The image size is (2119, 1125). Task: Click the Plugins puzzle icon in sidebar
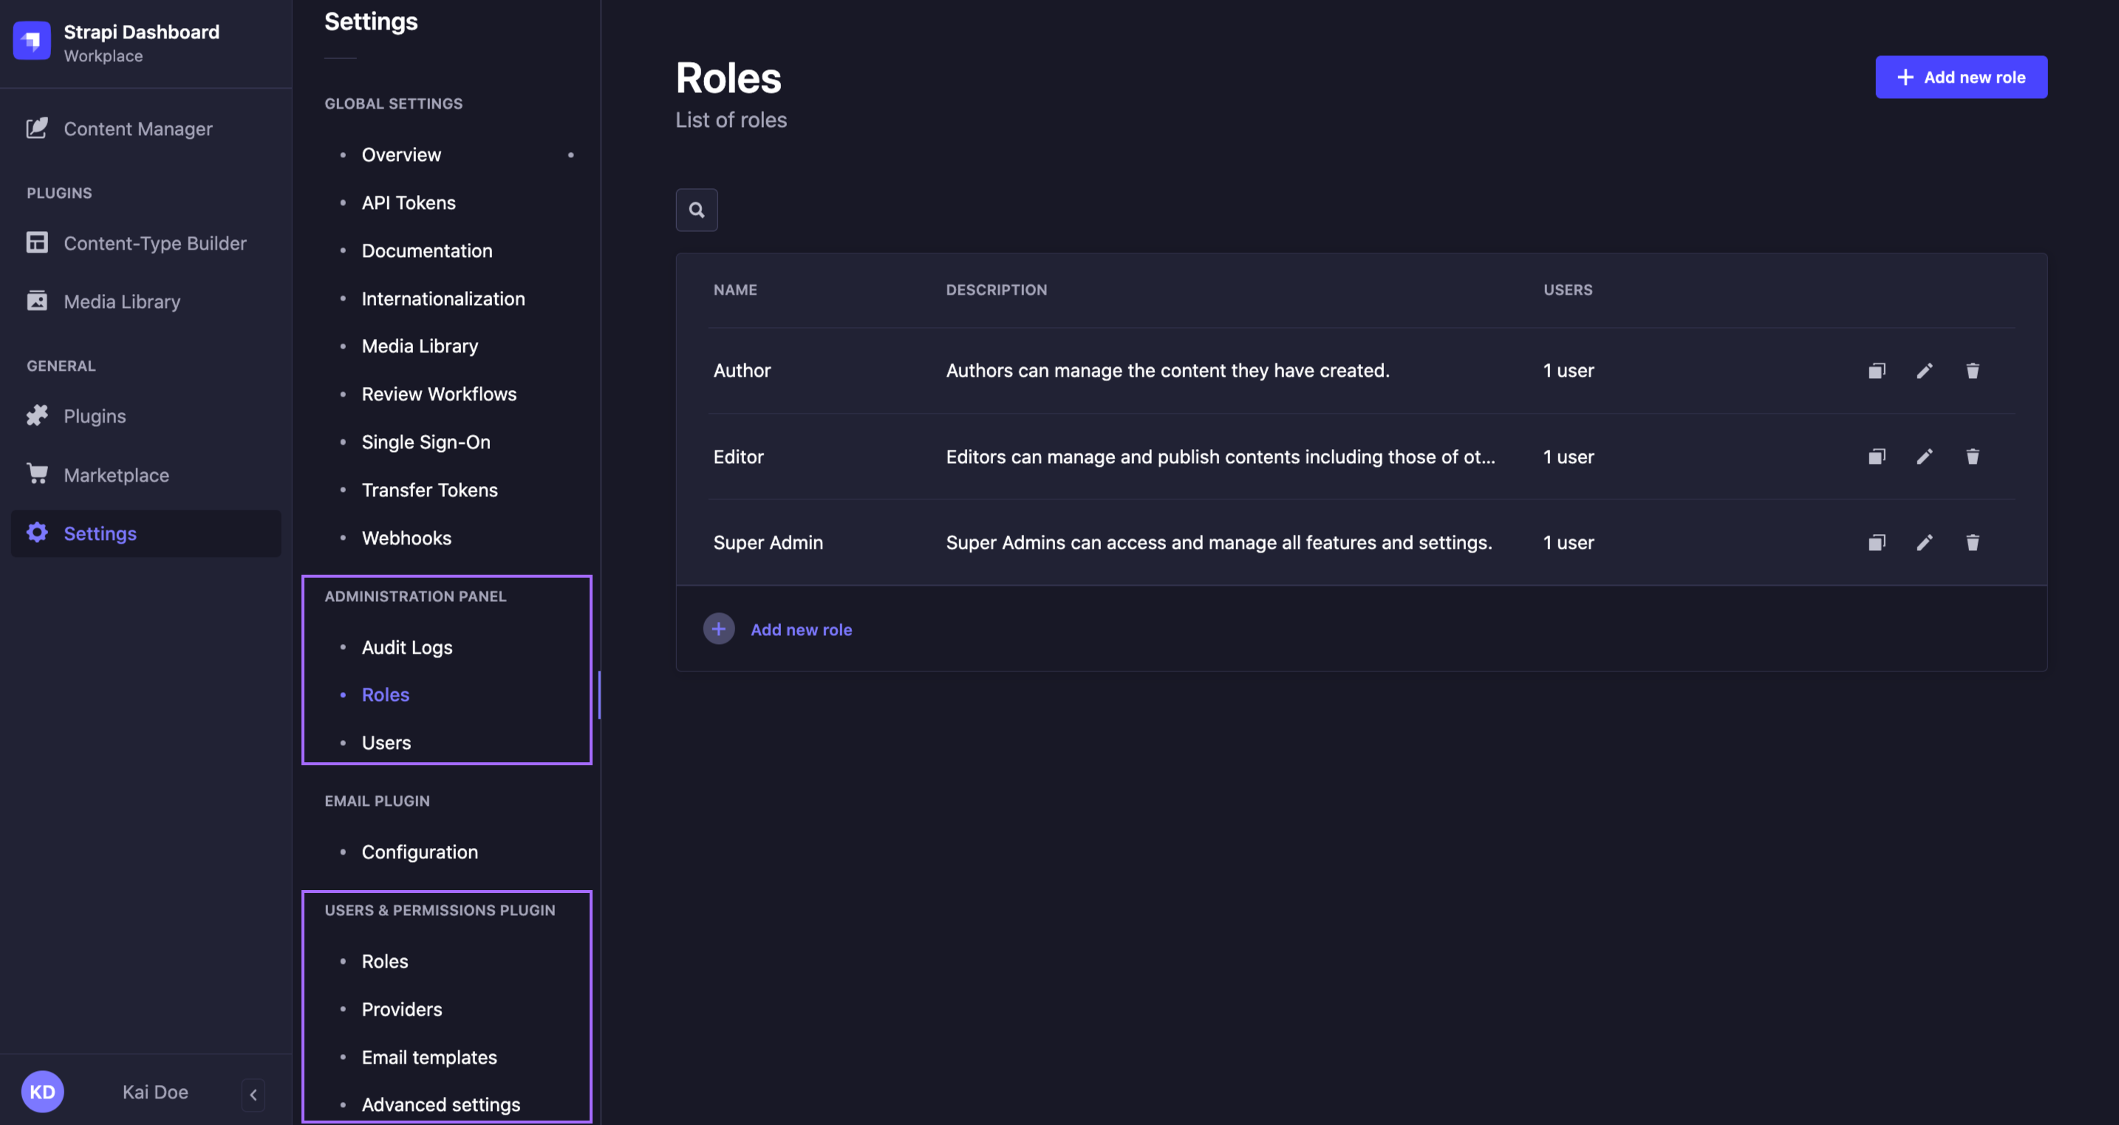pyautogui.click(x=37, y=415)
